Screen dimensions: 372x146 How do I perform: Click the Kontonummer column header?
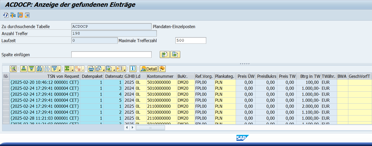(161, 76)
